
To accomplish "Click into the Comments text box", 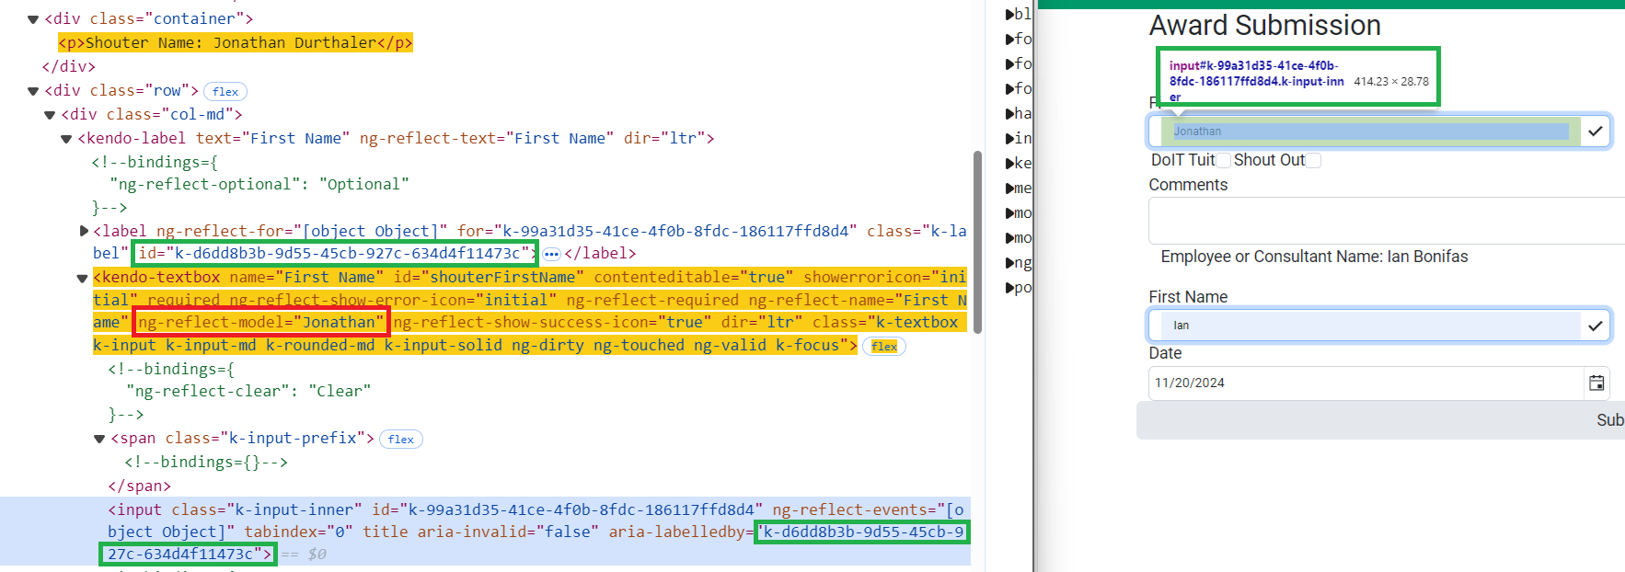I will tap(1380, 221).
